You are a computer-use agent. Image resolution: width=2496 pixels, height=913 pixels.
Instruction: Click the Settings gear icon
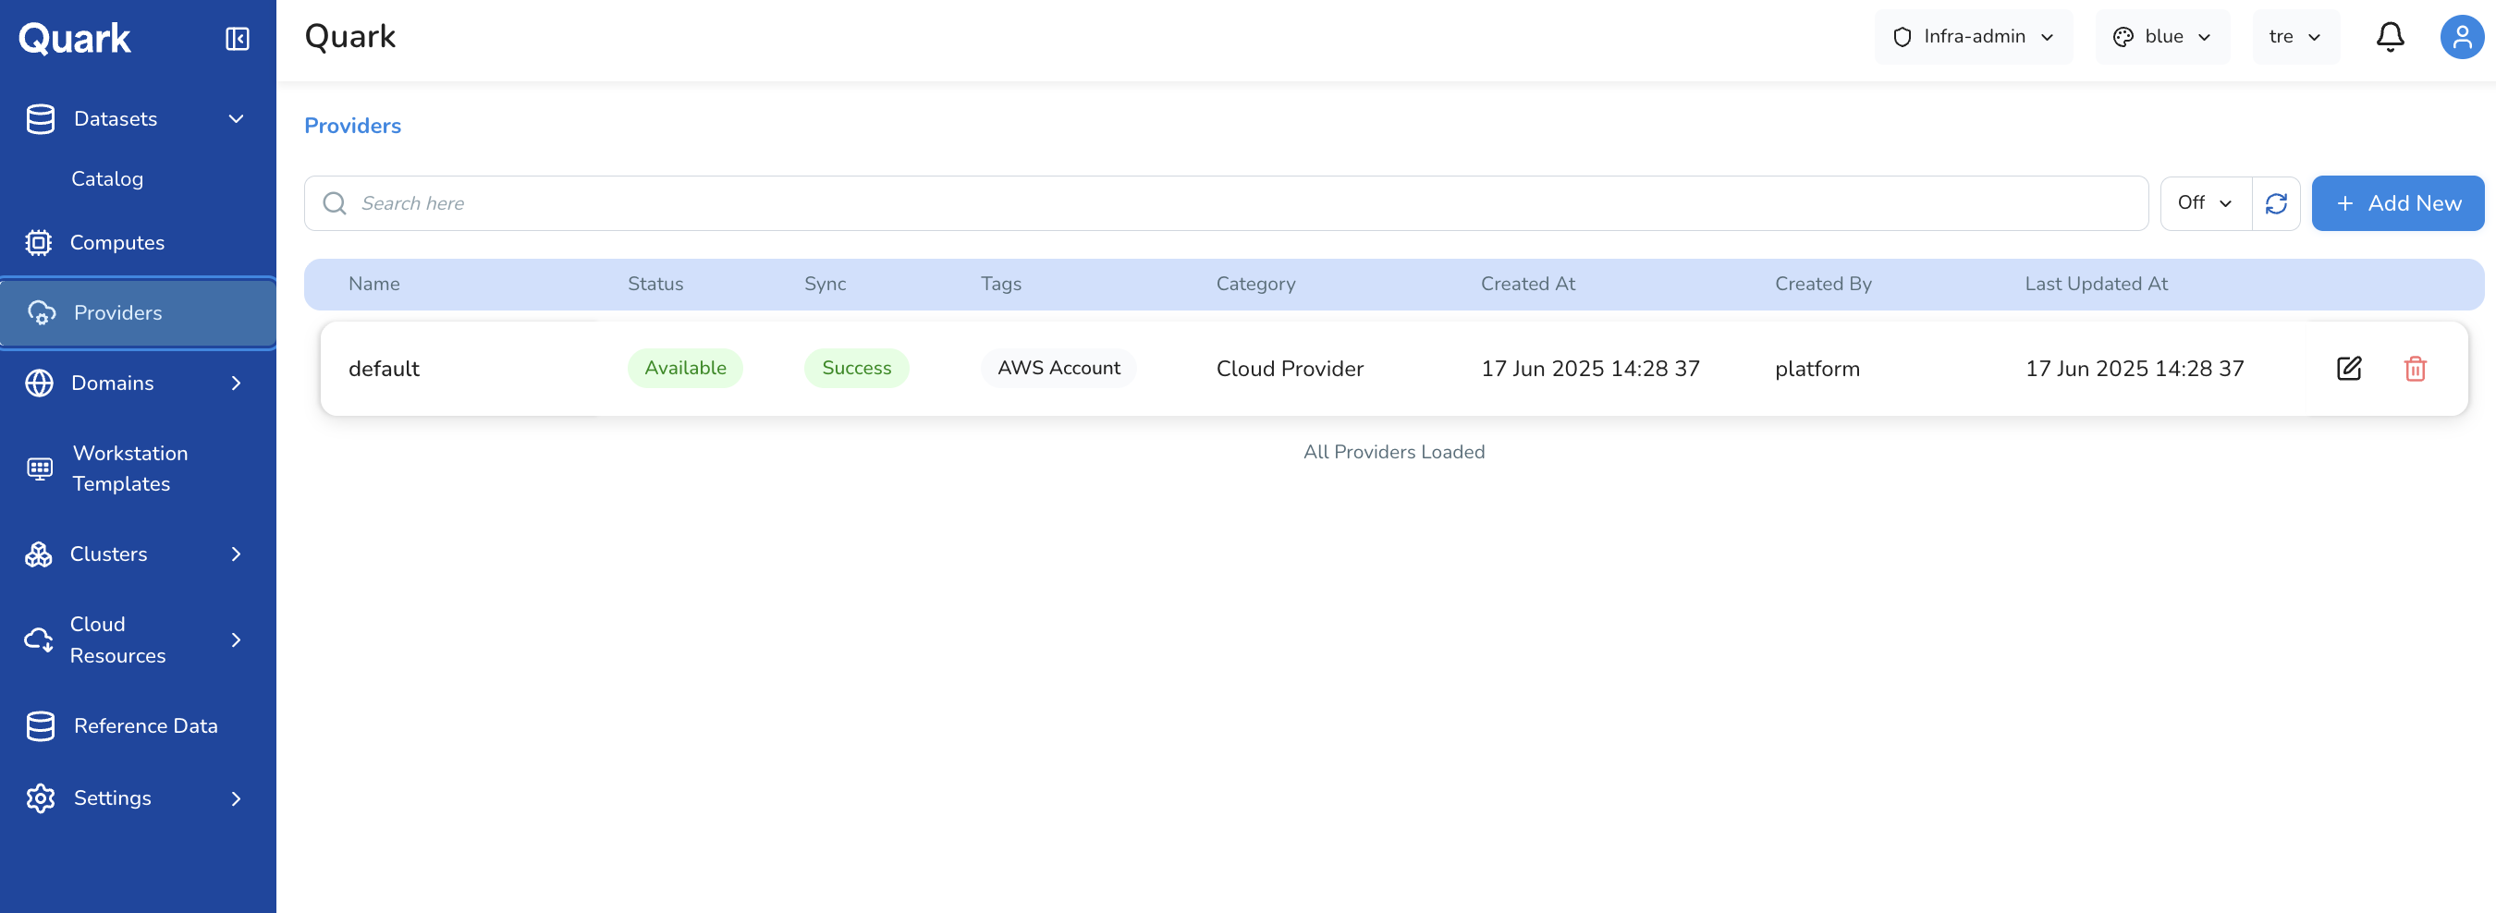click(41, 797)
